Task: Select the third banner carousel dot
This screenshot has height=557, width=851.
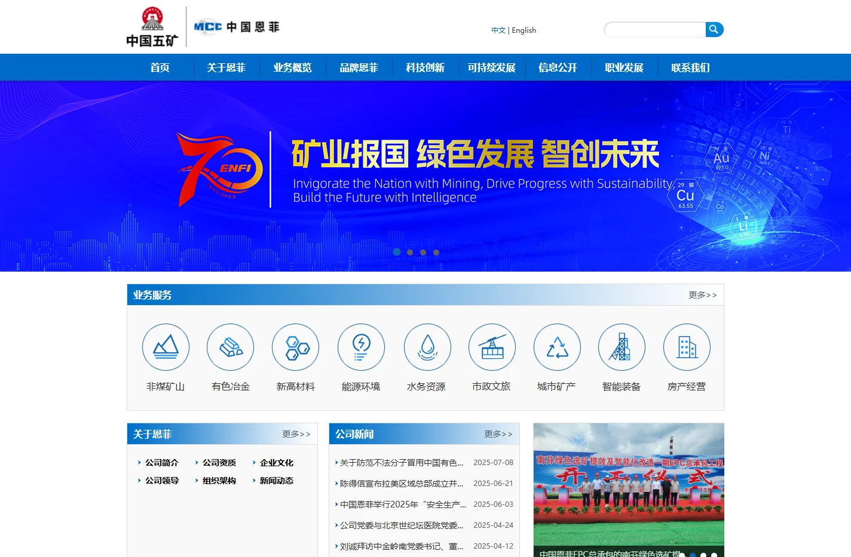Action: pos(423,253)
